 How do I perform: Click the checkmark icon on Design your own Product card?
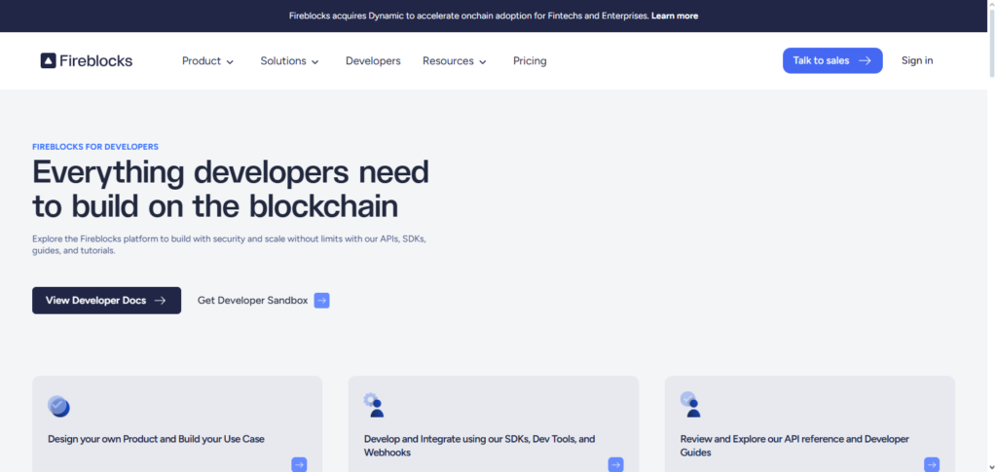[58, 406]
